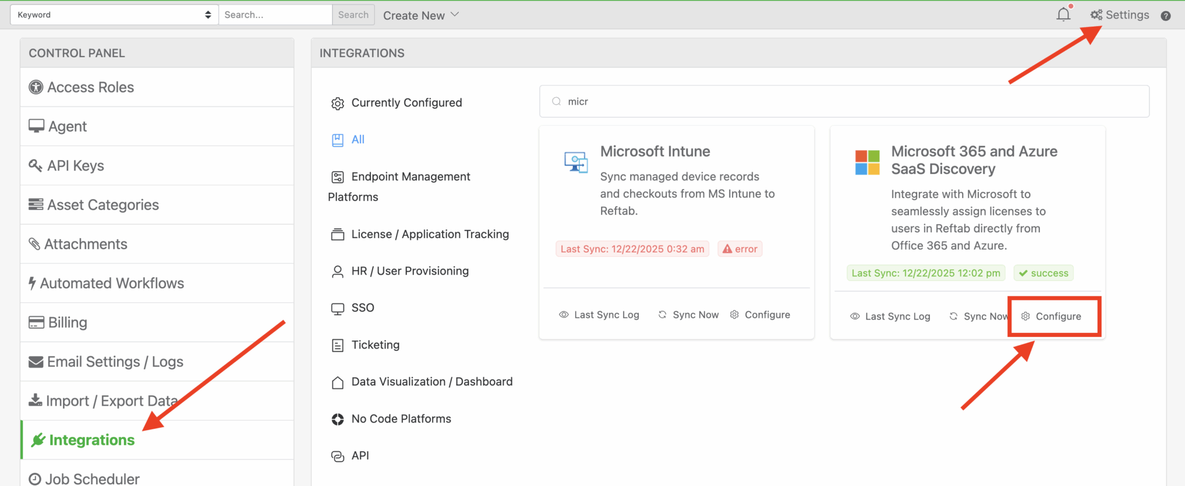Click the Email Settings envelope icon
This screenshot has width=1185, height=486.
36,362
